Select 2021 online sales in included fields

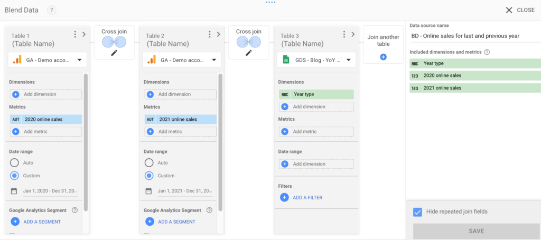coord(475,88)
